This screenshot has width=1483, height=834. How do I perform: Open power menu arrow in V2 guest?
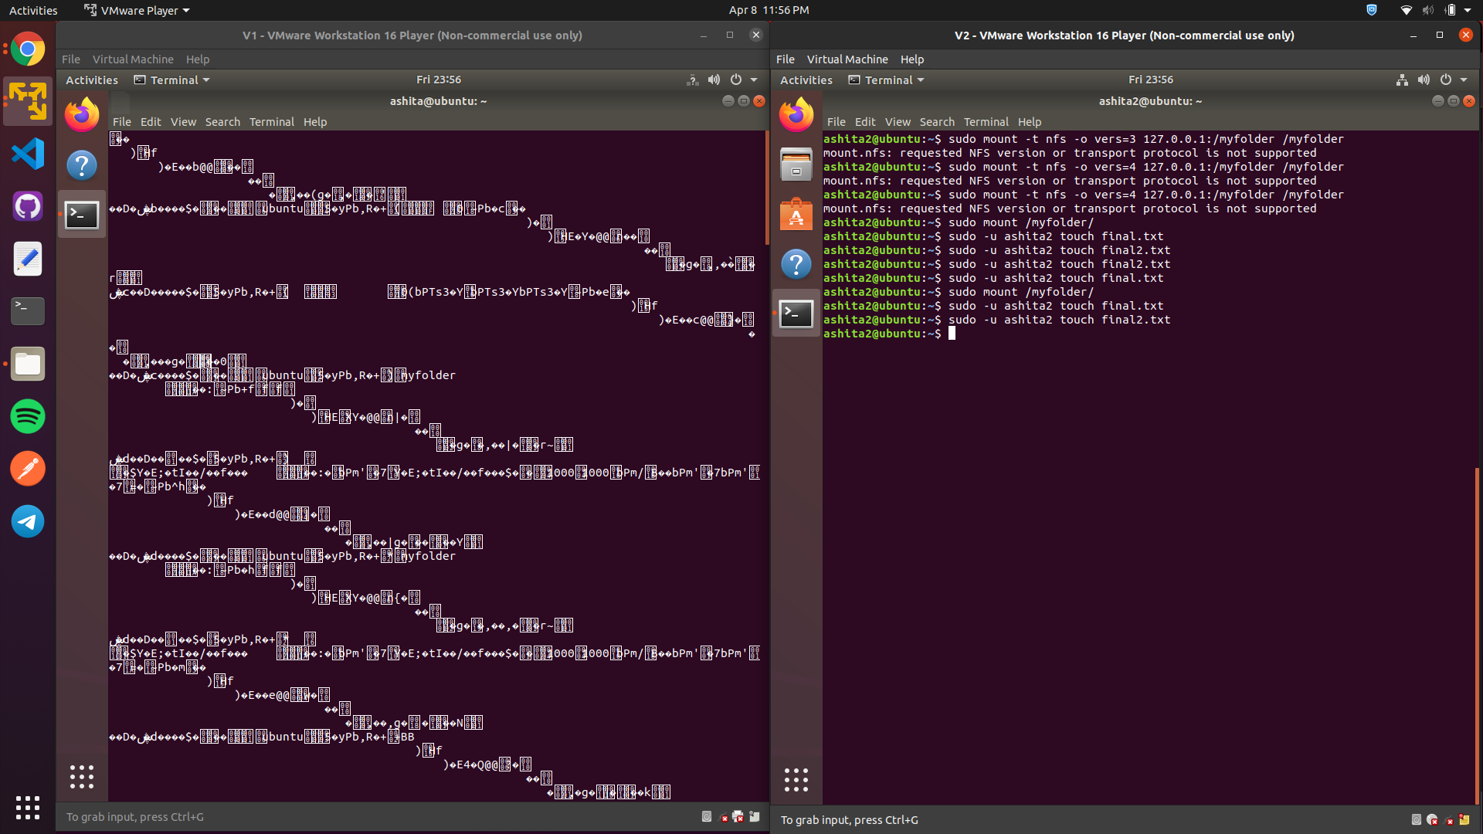click(x=1464, y=80)
